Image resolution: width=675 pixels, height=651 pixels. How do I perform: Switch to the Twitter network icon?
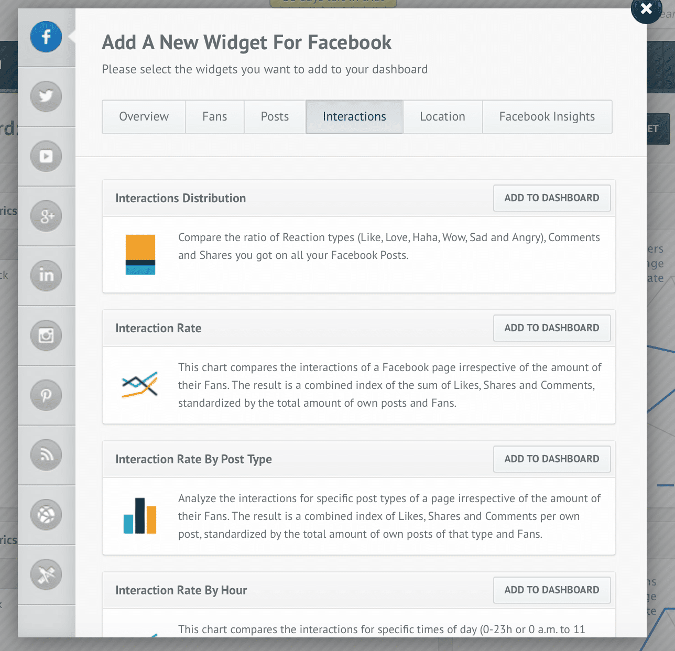[46, 96]
